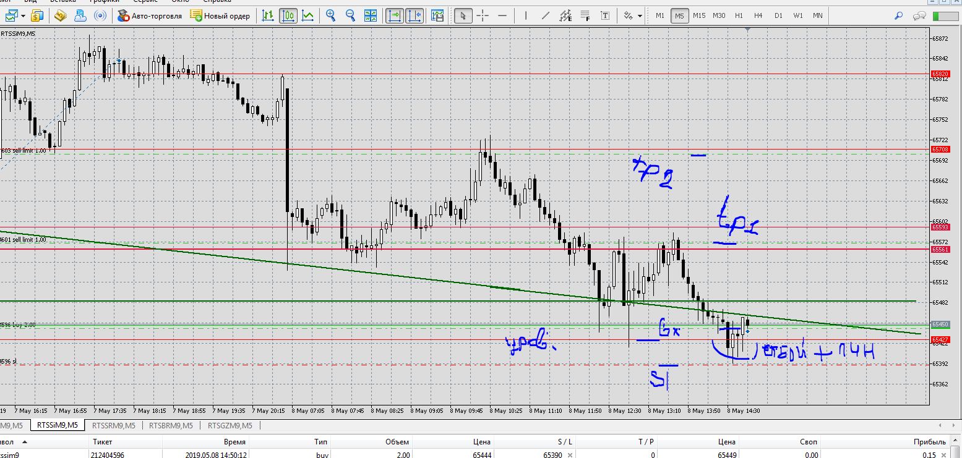
Task: Draw a horizontal line
Action: tap(502, 15)
